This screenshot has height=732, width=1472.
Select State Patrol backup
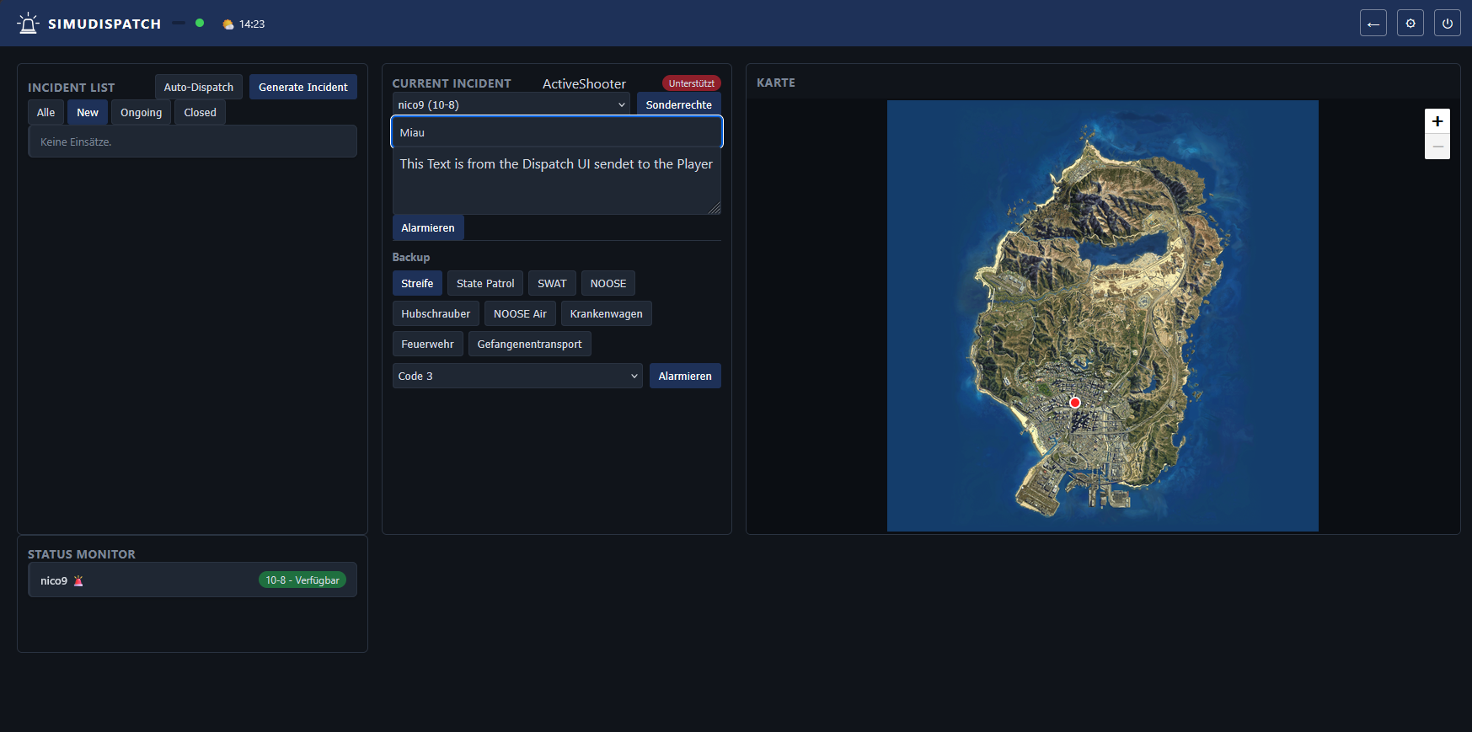coord(485,283)
